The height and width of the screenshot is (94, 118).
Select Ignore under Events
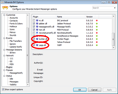pos(13,44)
